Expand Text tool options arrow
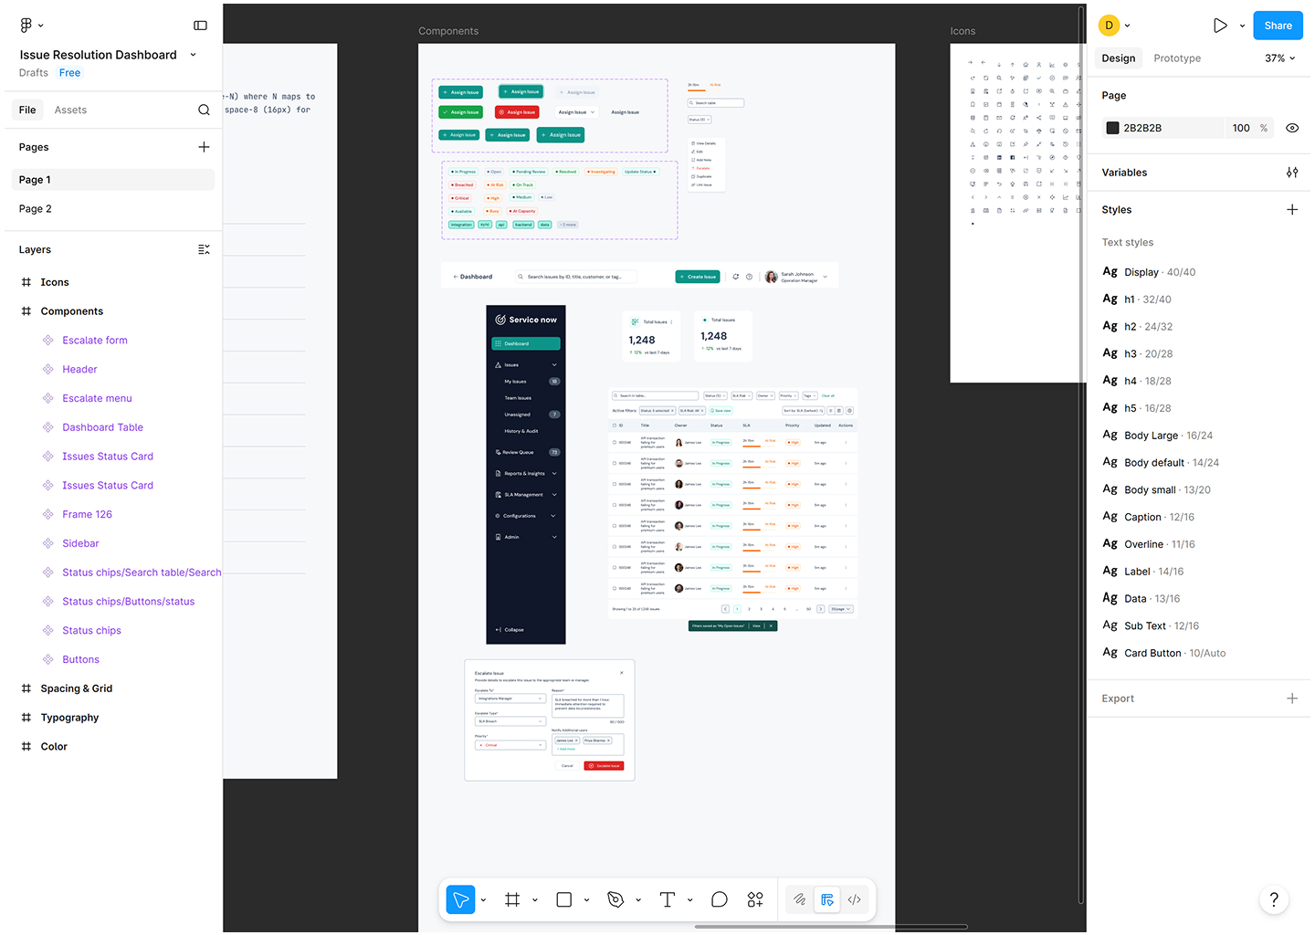Screen dimensions: 1315x935 tap(689, 900)
